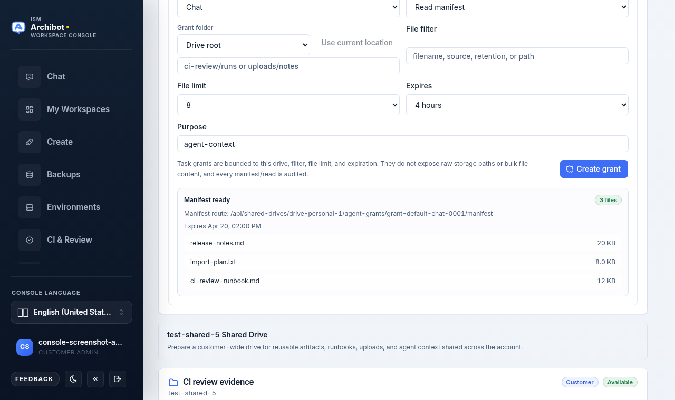Click the 3 files badge
The image size is (675, 400).
pyautogui.click(x=608, y=200)
